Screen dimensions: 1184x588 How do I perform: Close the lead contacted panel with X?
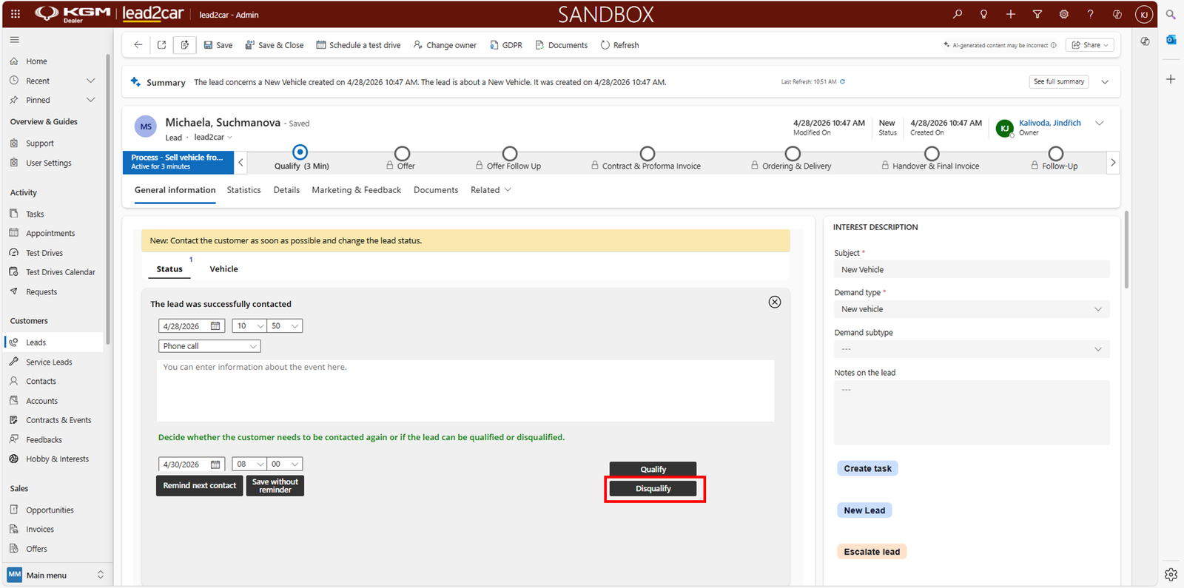[775, 302]
